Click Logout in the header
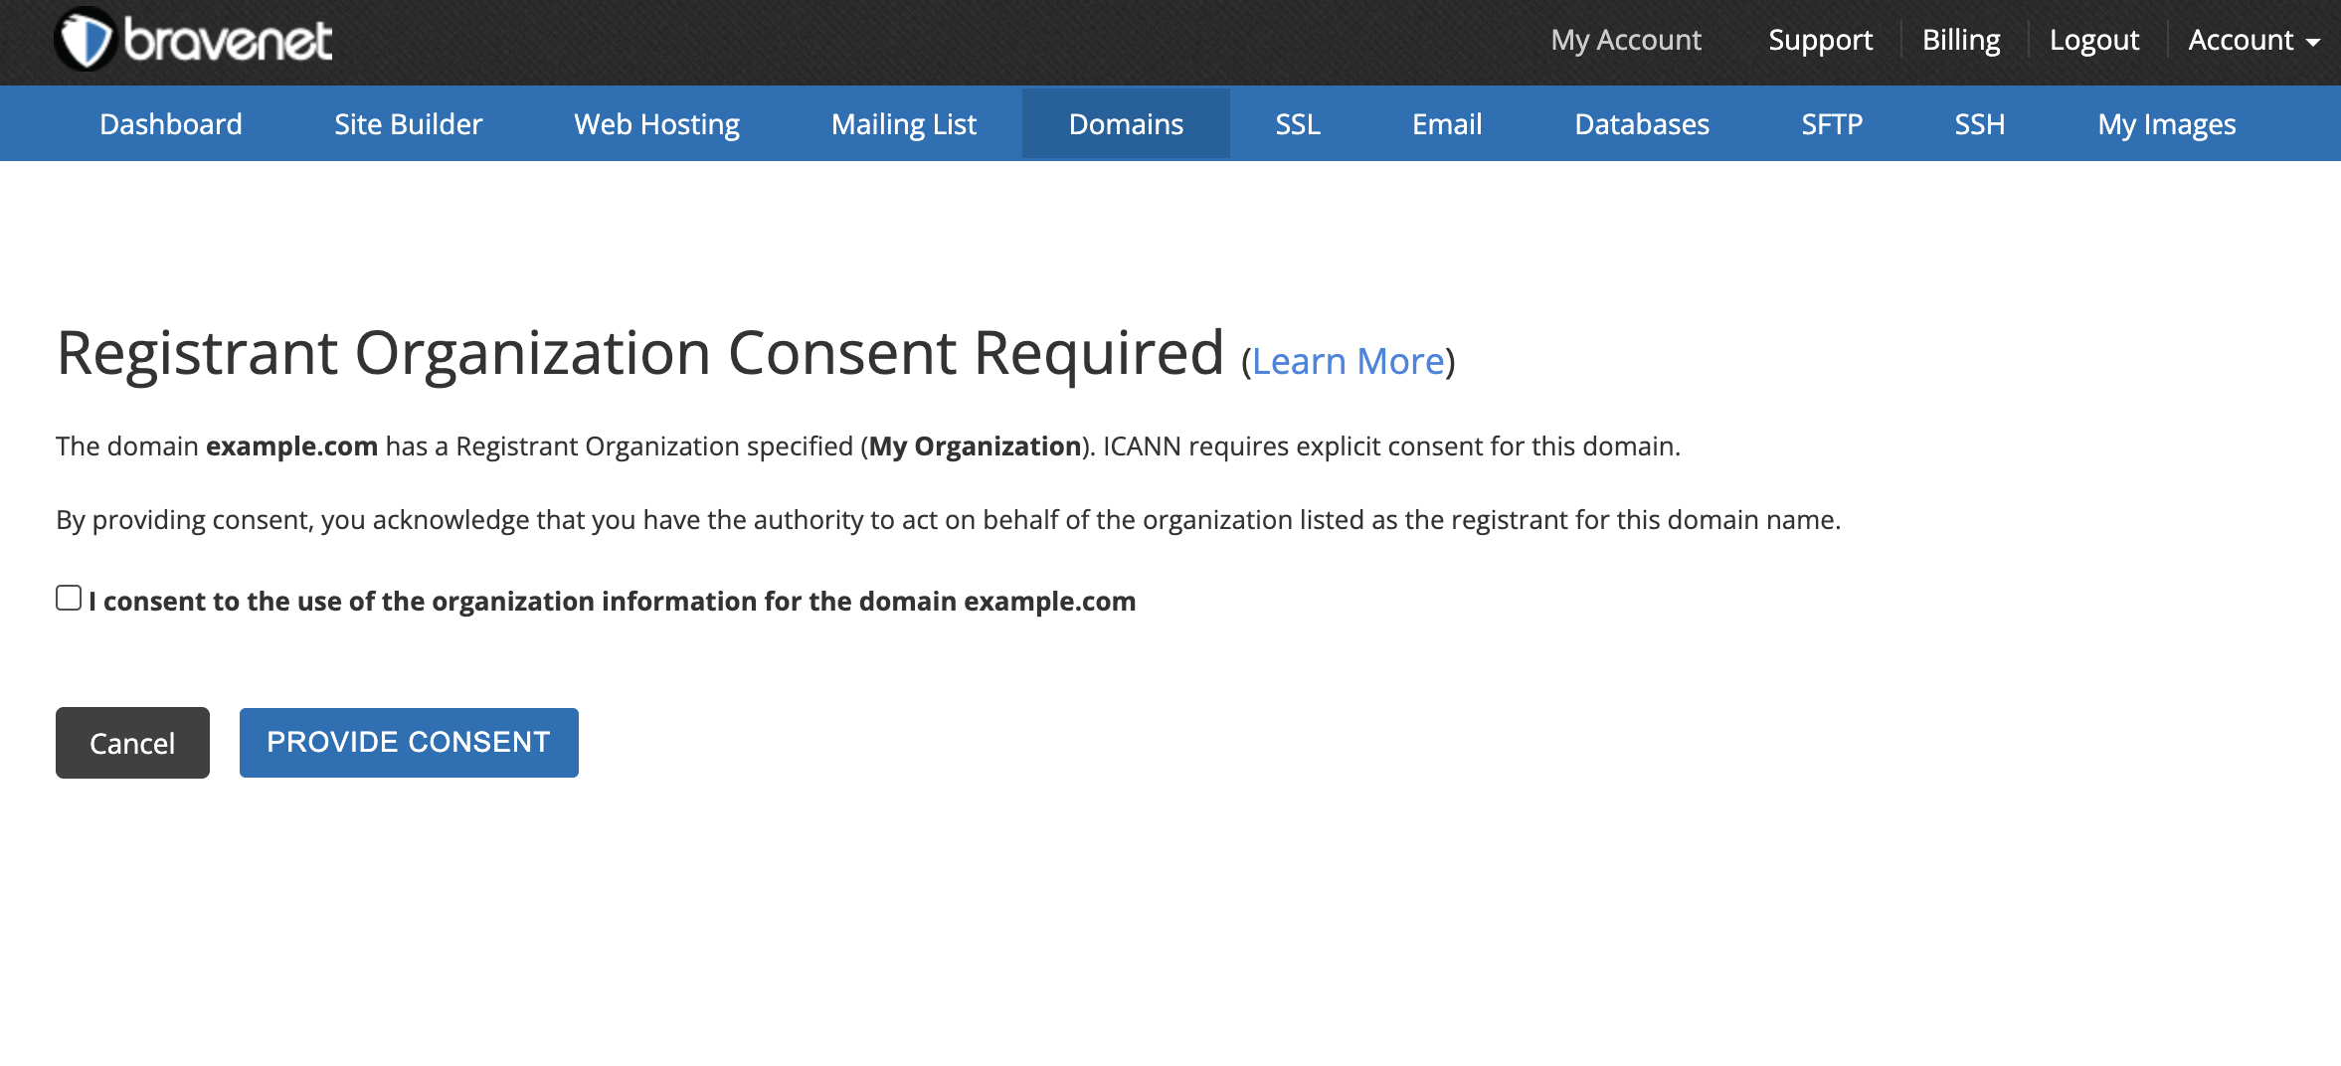This screenshot has height=1066, width=2341. pos(2093,41)
